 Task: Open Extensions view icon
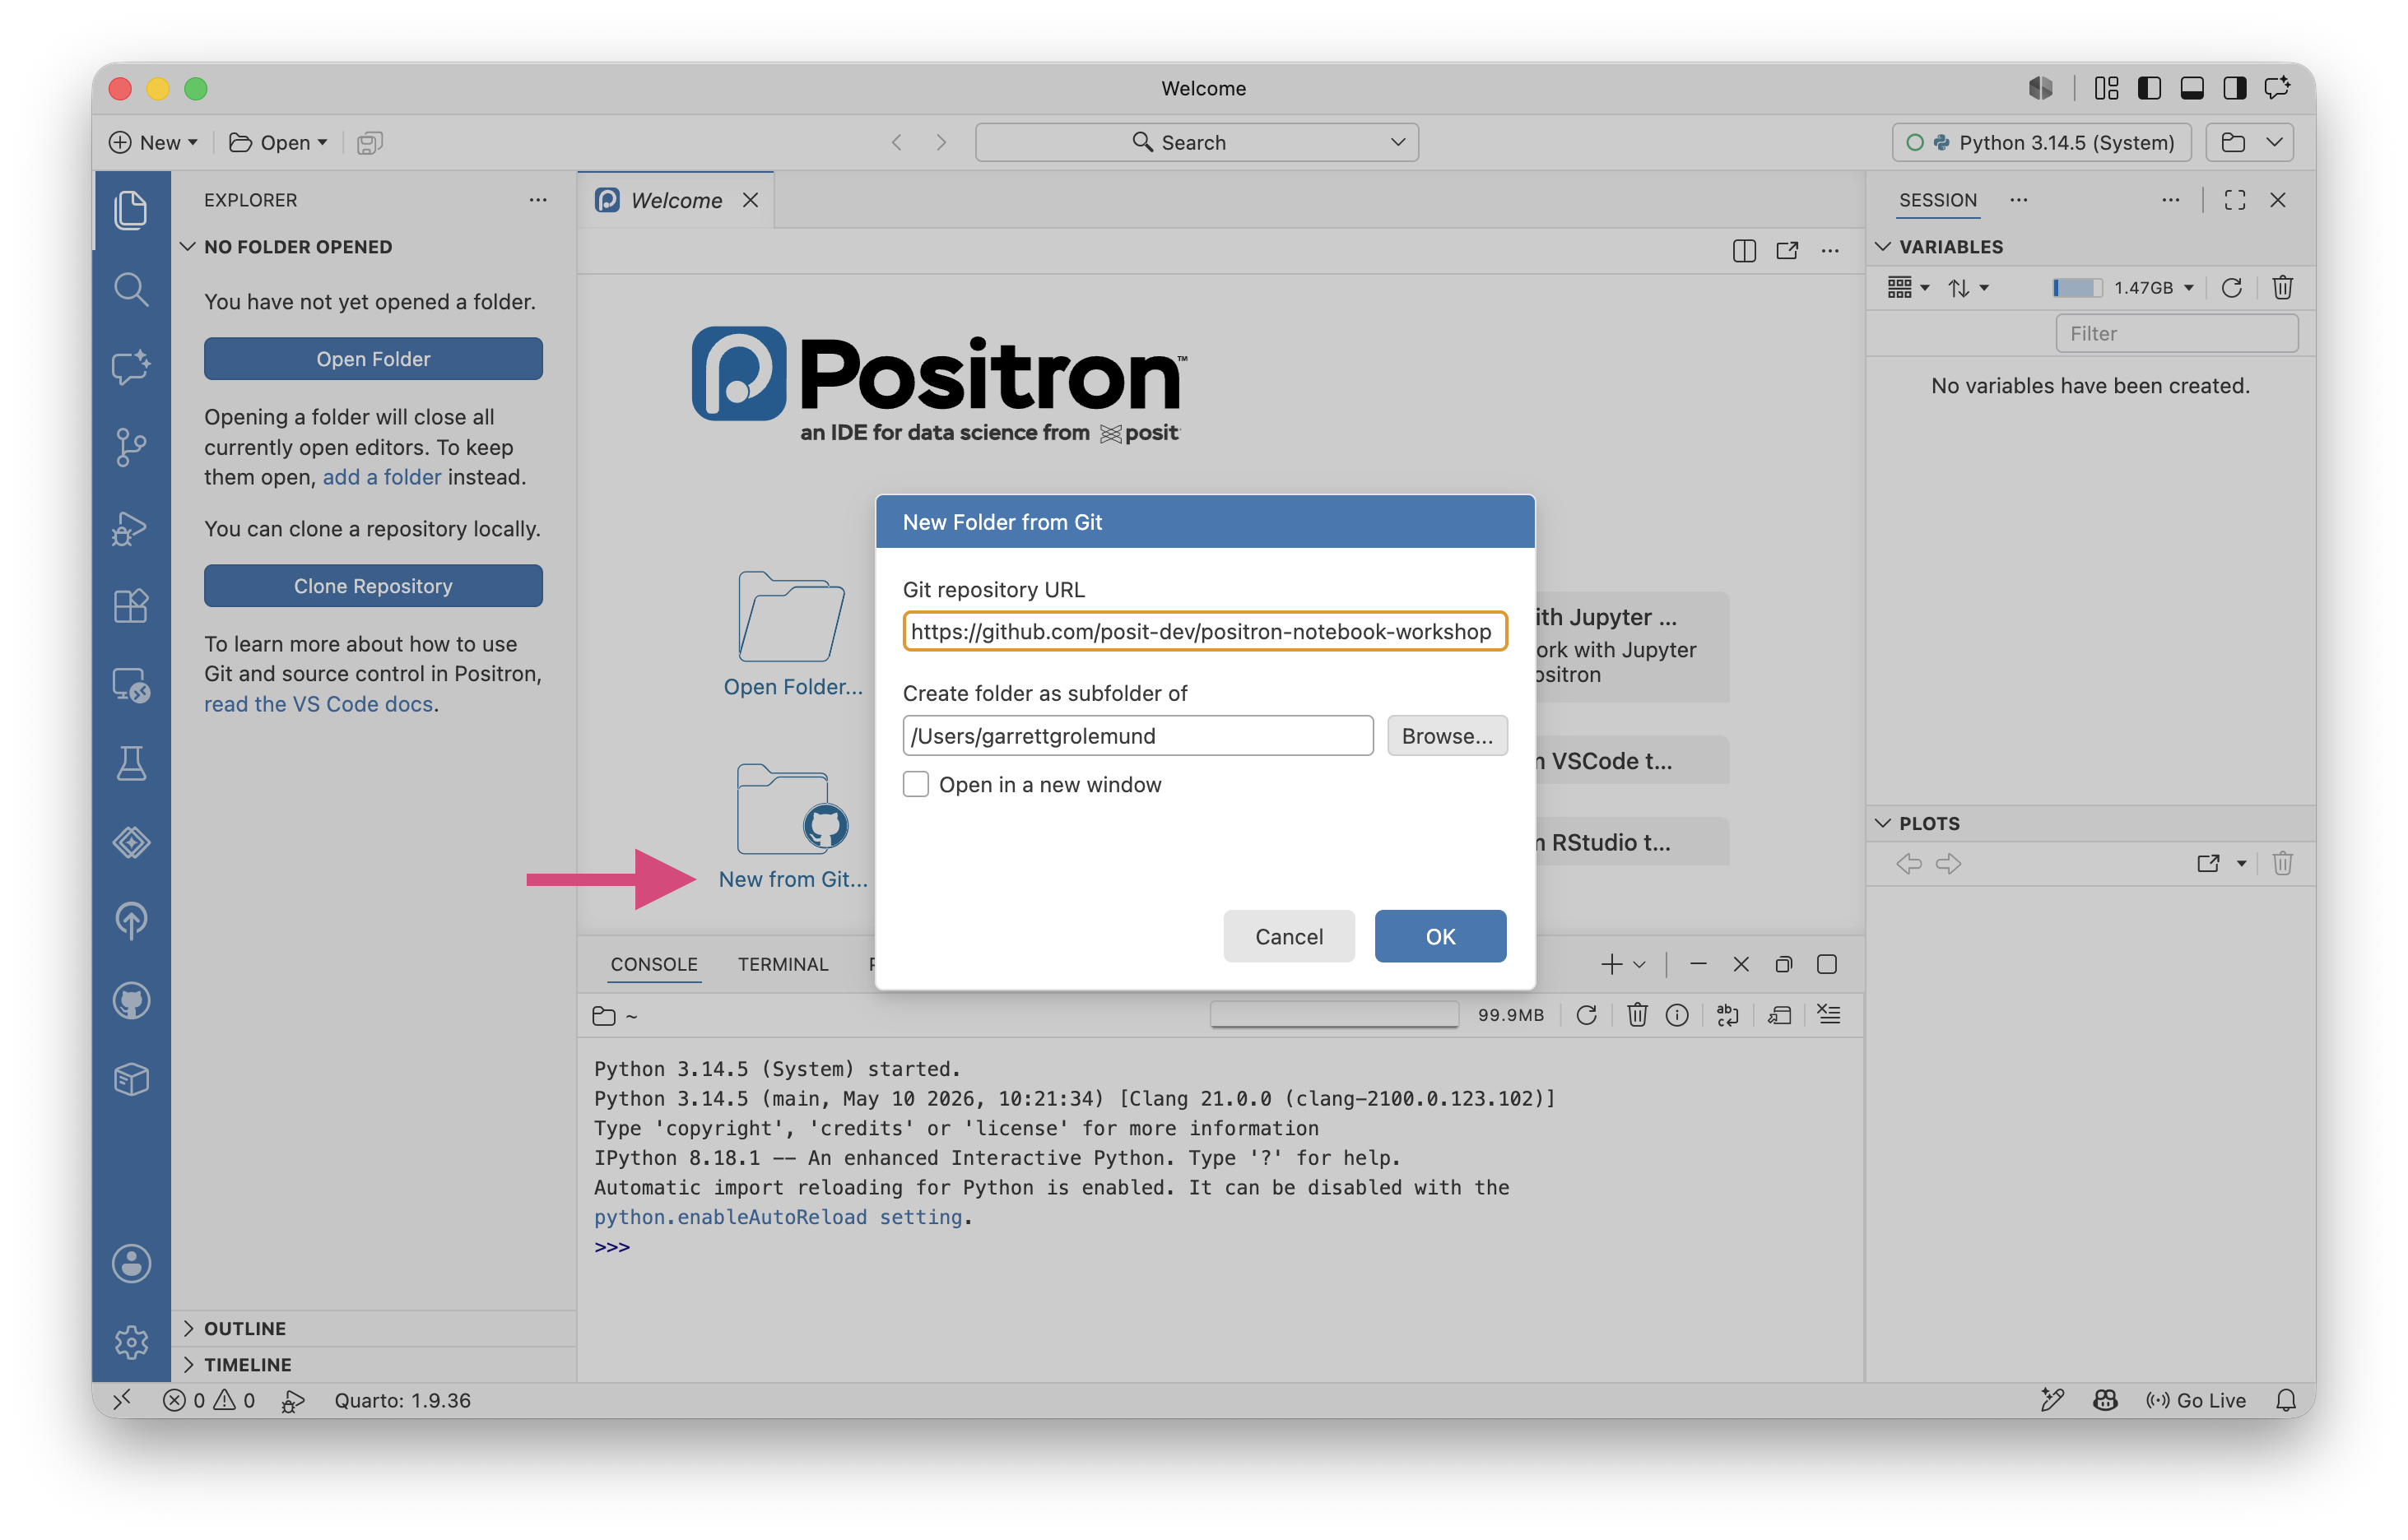tap(131, 605)
